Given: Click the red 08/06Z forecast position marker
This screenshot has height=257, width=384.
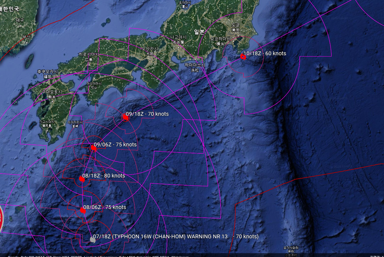Looking at the screenshot, I should 83,210.
